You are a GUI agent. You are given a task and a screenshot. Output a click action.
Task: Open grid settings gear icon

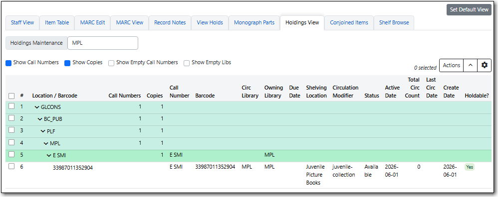pyautogui.click(x=485, y=65)
